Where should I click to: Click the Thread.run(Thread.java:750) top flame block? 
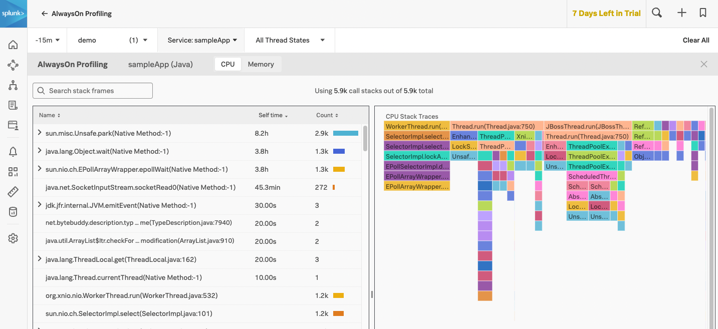497,126
